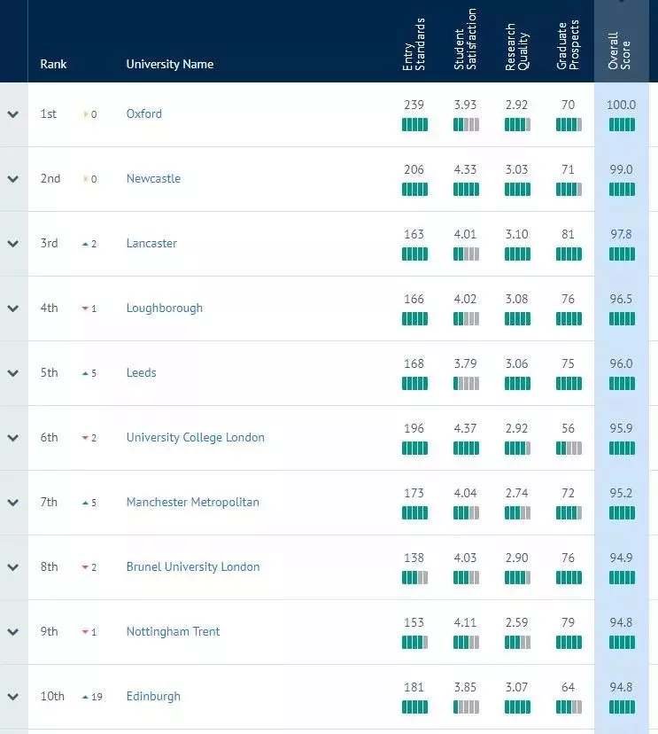This screenshot has width=658, height=734.
Task: Expand the Oxford row chevron
Action: (13, 114)
